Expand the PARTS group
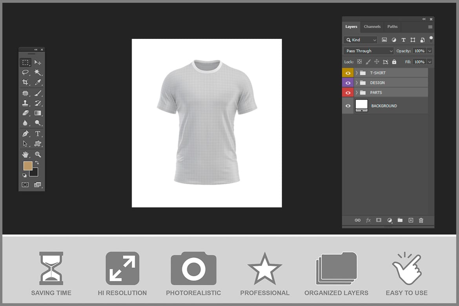Image resolution: width=459 pixels, height=306 pixels. [357, 93]
